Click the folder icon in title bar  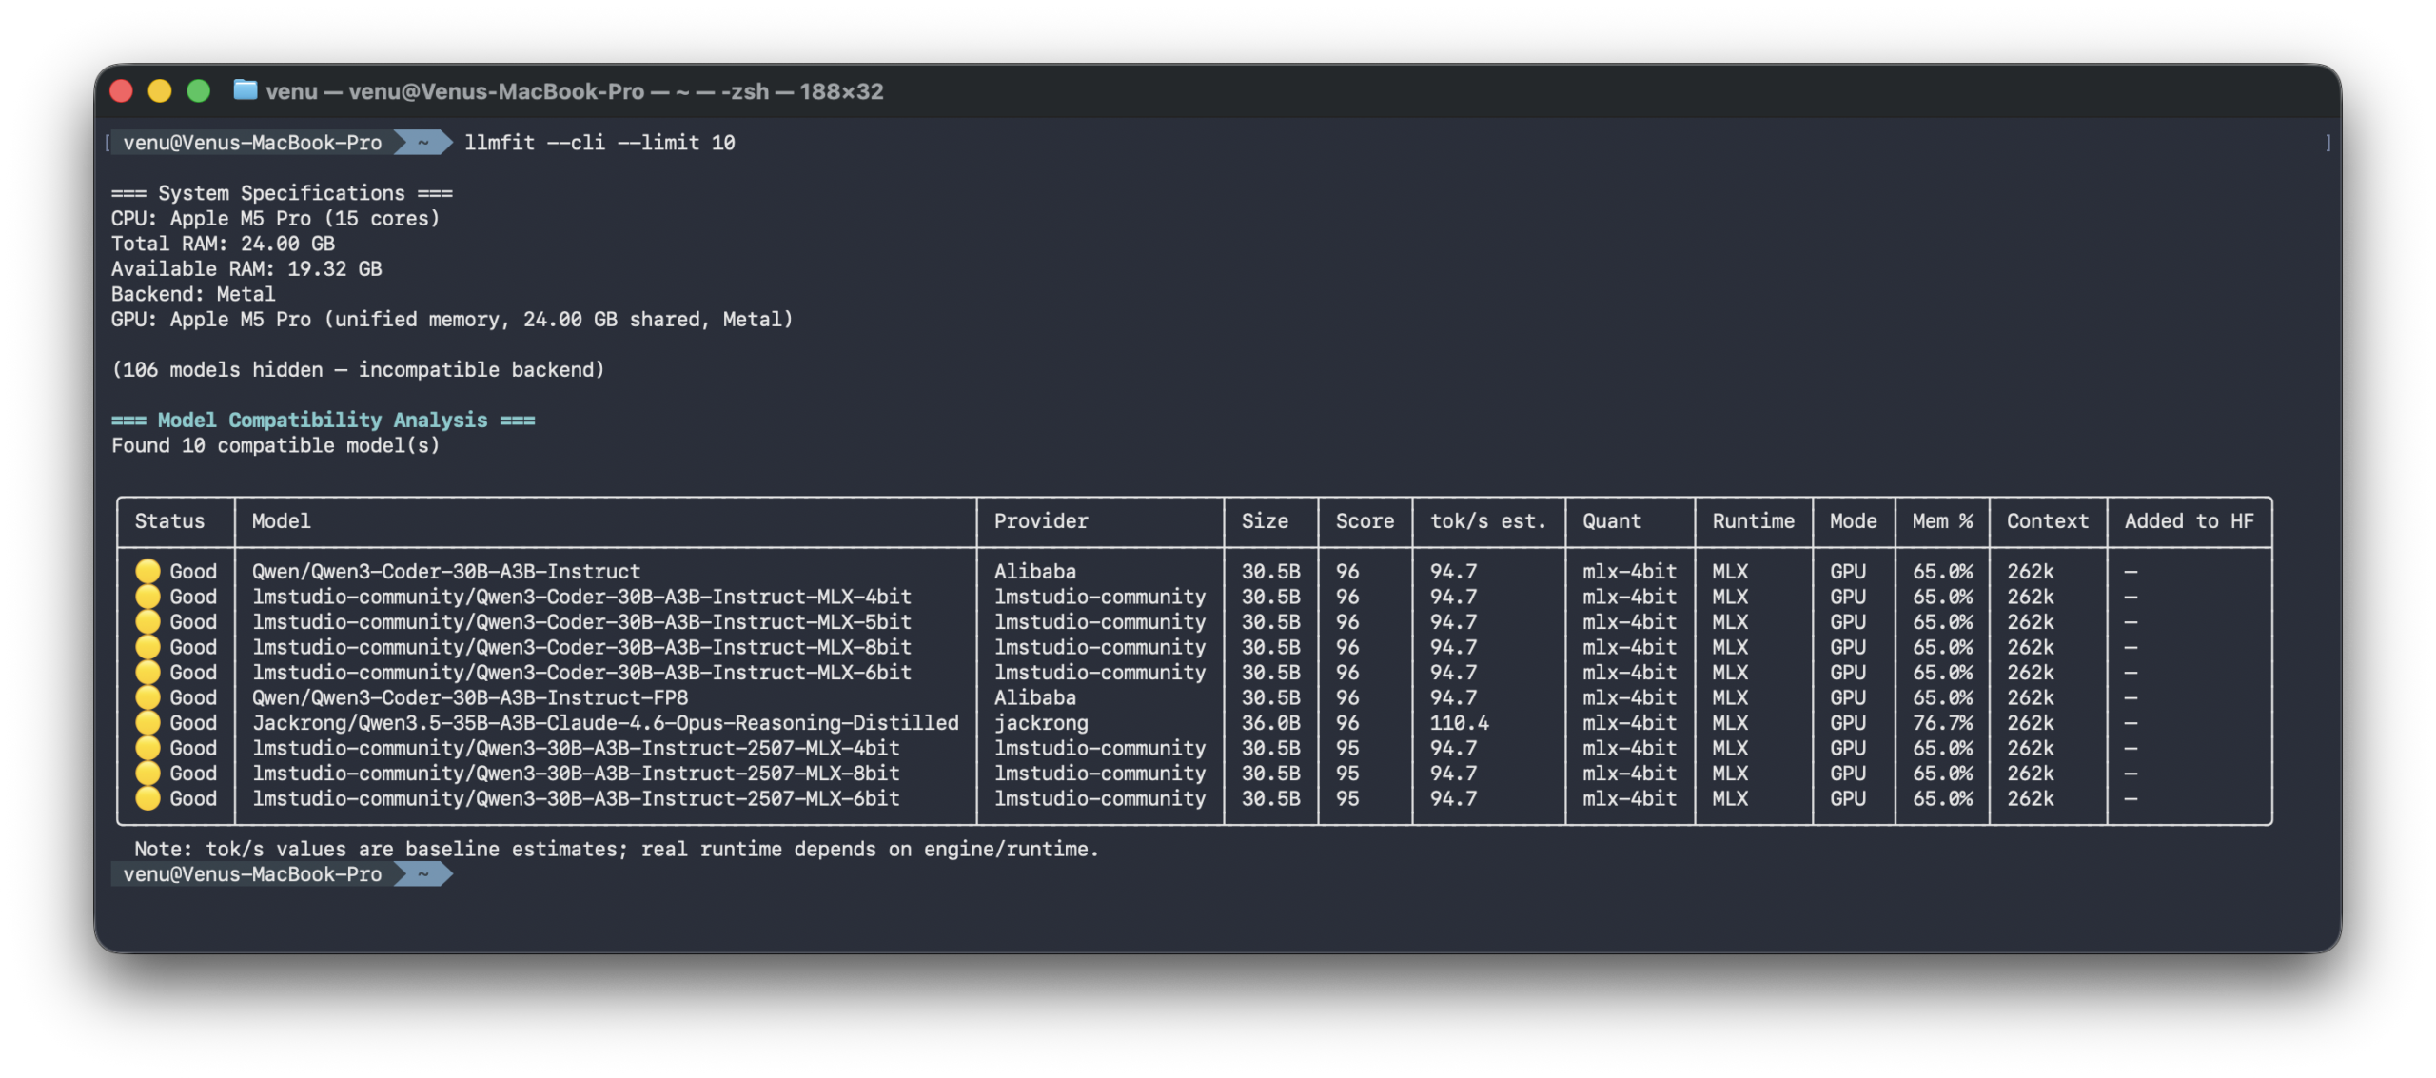pyautogui.click(x=246, y=90)
